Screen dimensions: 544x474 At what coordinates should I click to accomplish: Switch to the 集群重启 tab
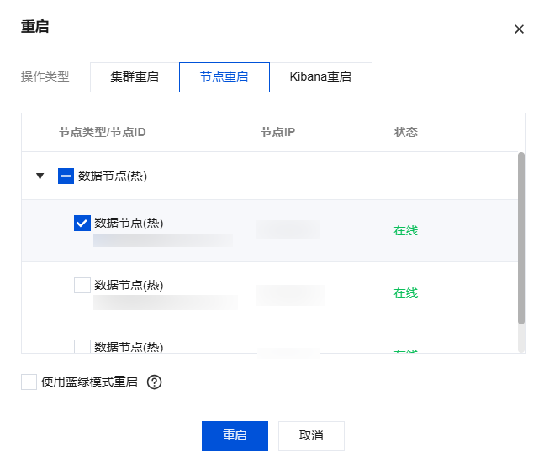[x=135, y=77]
